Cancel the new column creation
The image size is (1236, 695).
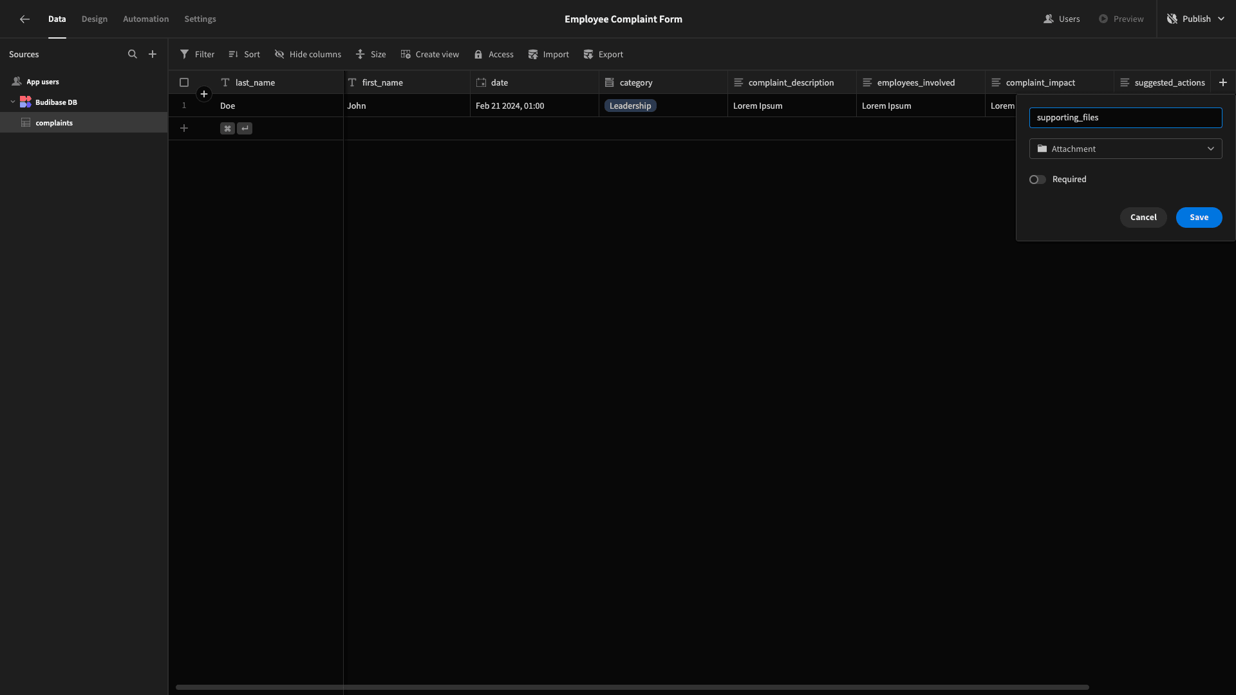coord(1143,218)
